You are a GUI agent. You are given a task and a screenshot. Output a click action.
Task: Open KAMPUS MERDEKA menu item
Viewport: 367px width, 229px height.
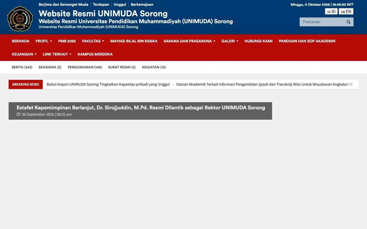[95, 54]
